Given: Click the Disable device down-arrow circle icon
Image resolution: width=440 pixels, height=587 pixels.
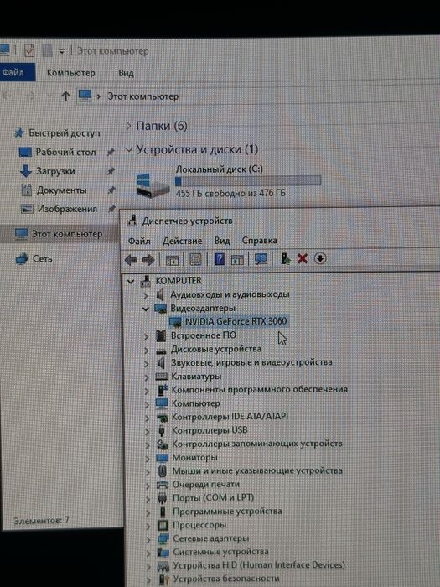Looking at the screenshot, I should (x=320, y=258).
